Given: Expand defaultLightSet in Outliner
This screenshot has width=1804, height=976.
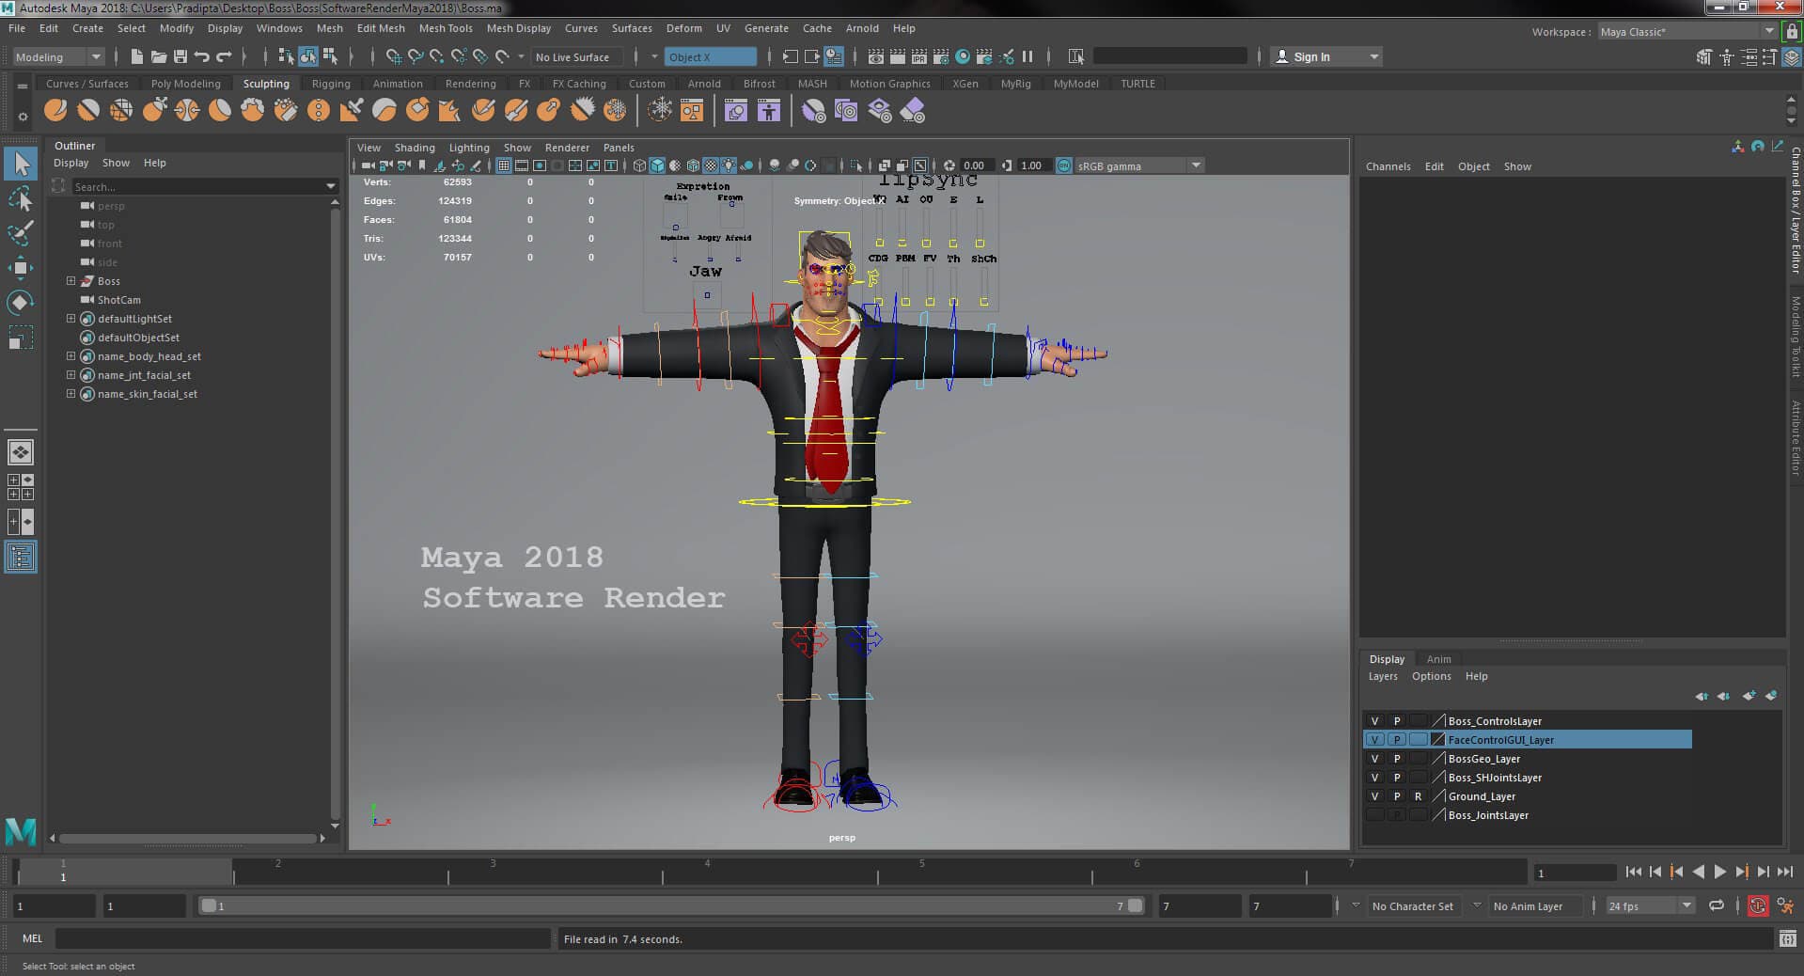Looking at the screenshot, I should point(71,318).
